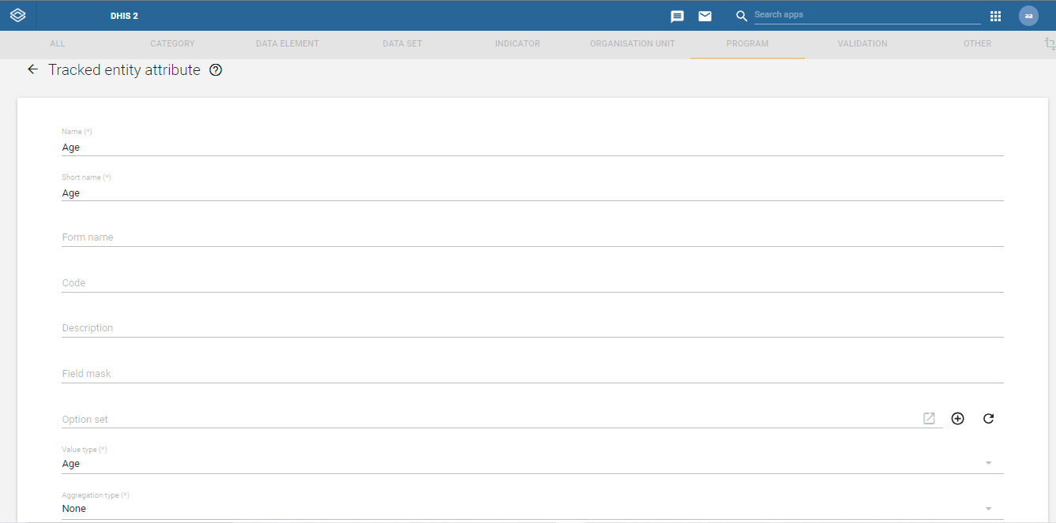The image size is (1056, 523).
Task: Switch to the DATA ELEMENT tab
Action: (x=287, y=44)
